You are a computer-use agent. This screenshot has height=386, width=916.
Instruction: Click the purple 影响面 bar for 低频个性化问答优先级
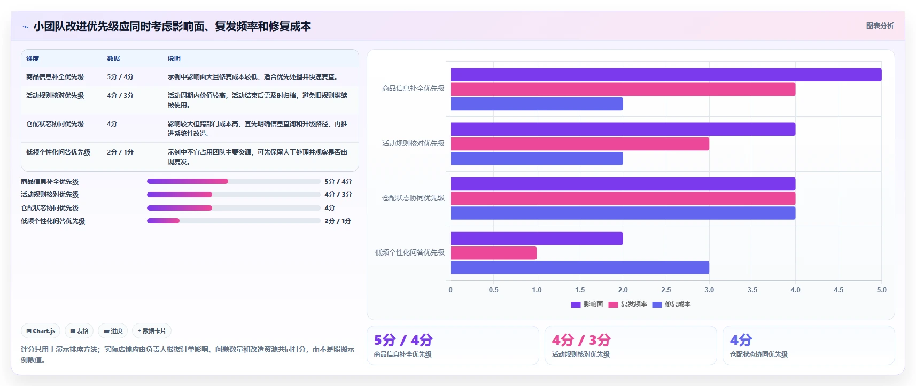click(537, 238)
